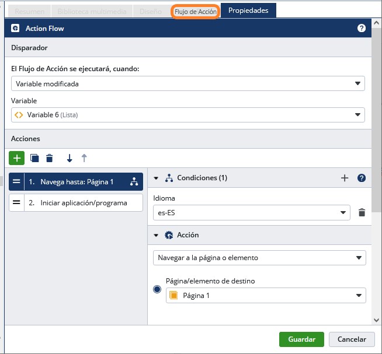
Task: Open the Variable 6 (Lista) dropdown
Action: coord(187,115)
